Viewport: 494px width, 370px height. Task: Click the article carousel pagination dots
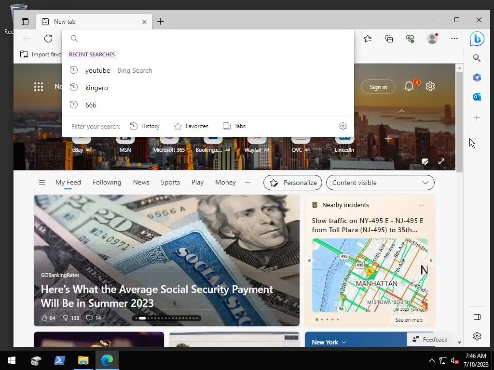pyautogui.click(x=166, y=318)
